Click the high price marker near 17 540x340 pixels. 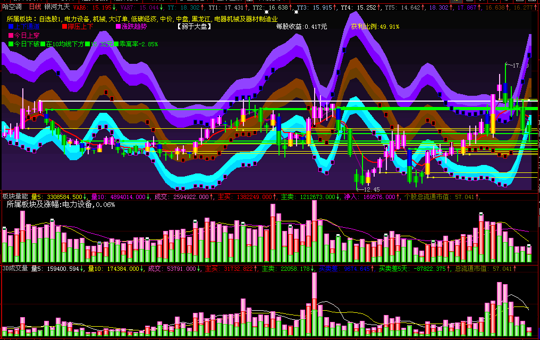pyautogui.click(x=518, y=65)
